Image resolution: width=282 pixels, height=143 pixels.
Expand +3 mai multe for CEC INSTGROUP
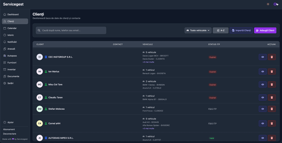(x=148, y=62)
